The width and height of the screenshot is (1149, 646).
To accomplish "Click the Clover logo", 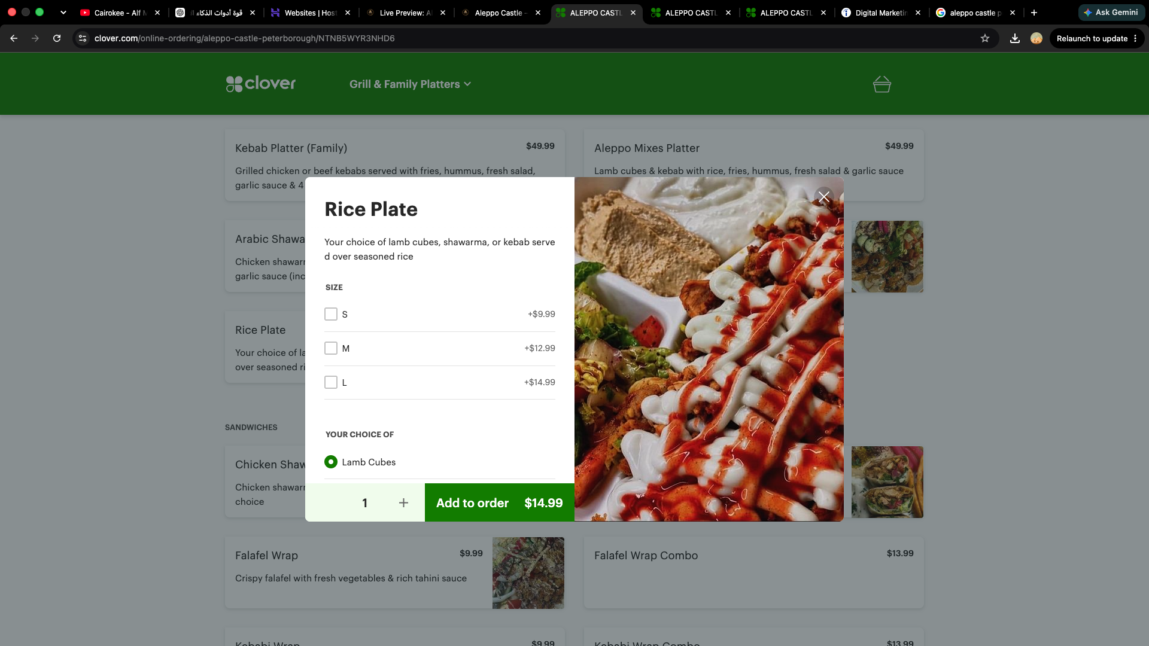I will click(261, 84).
